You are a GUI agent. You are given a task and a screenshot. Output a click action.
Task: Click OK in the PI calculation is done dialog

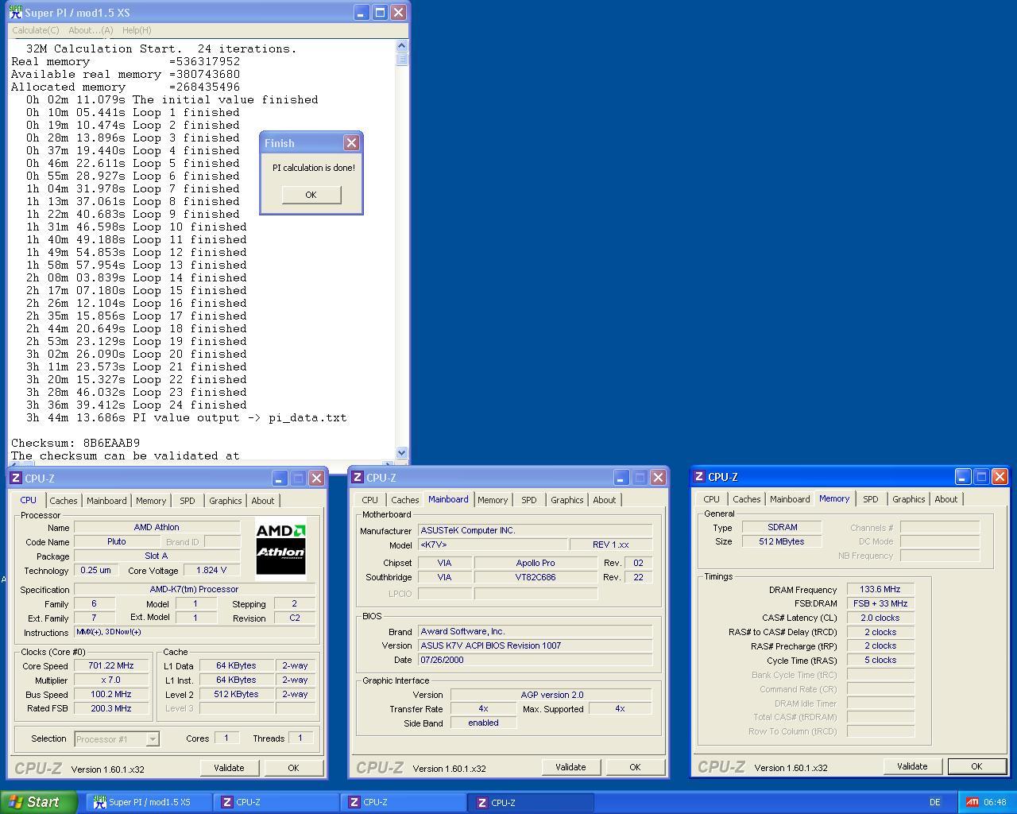311,195
